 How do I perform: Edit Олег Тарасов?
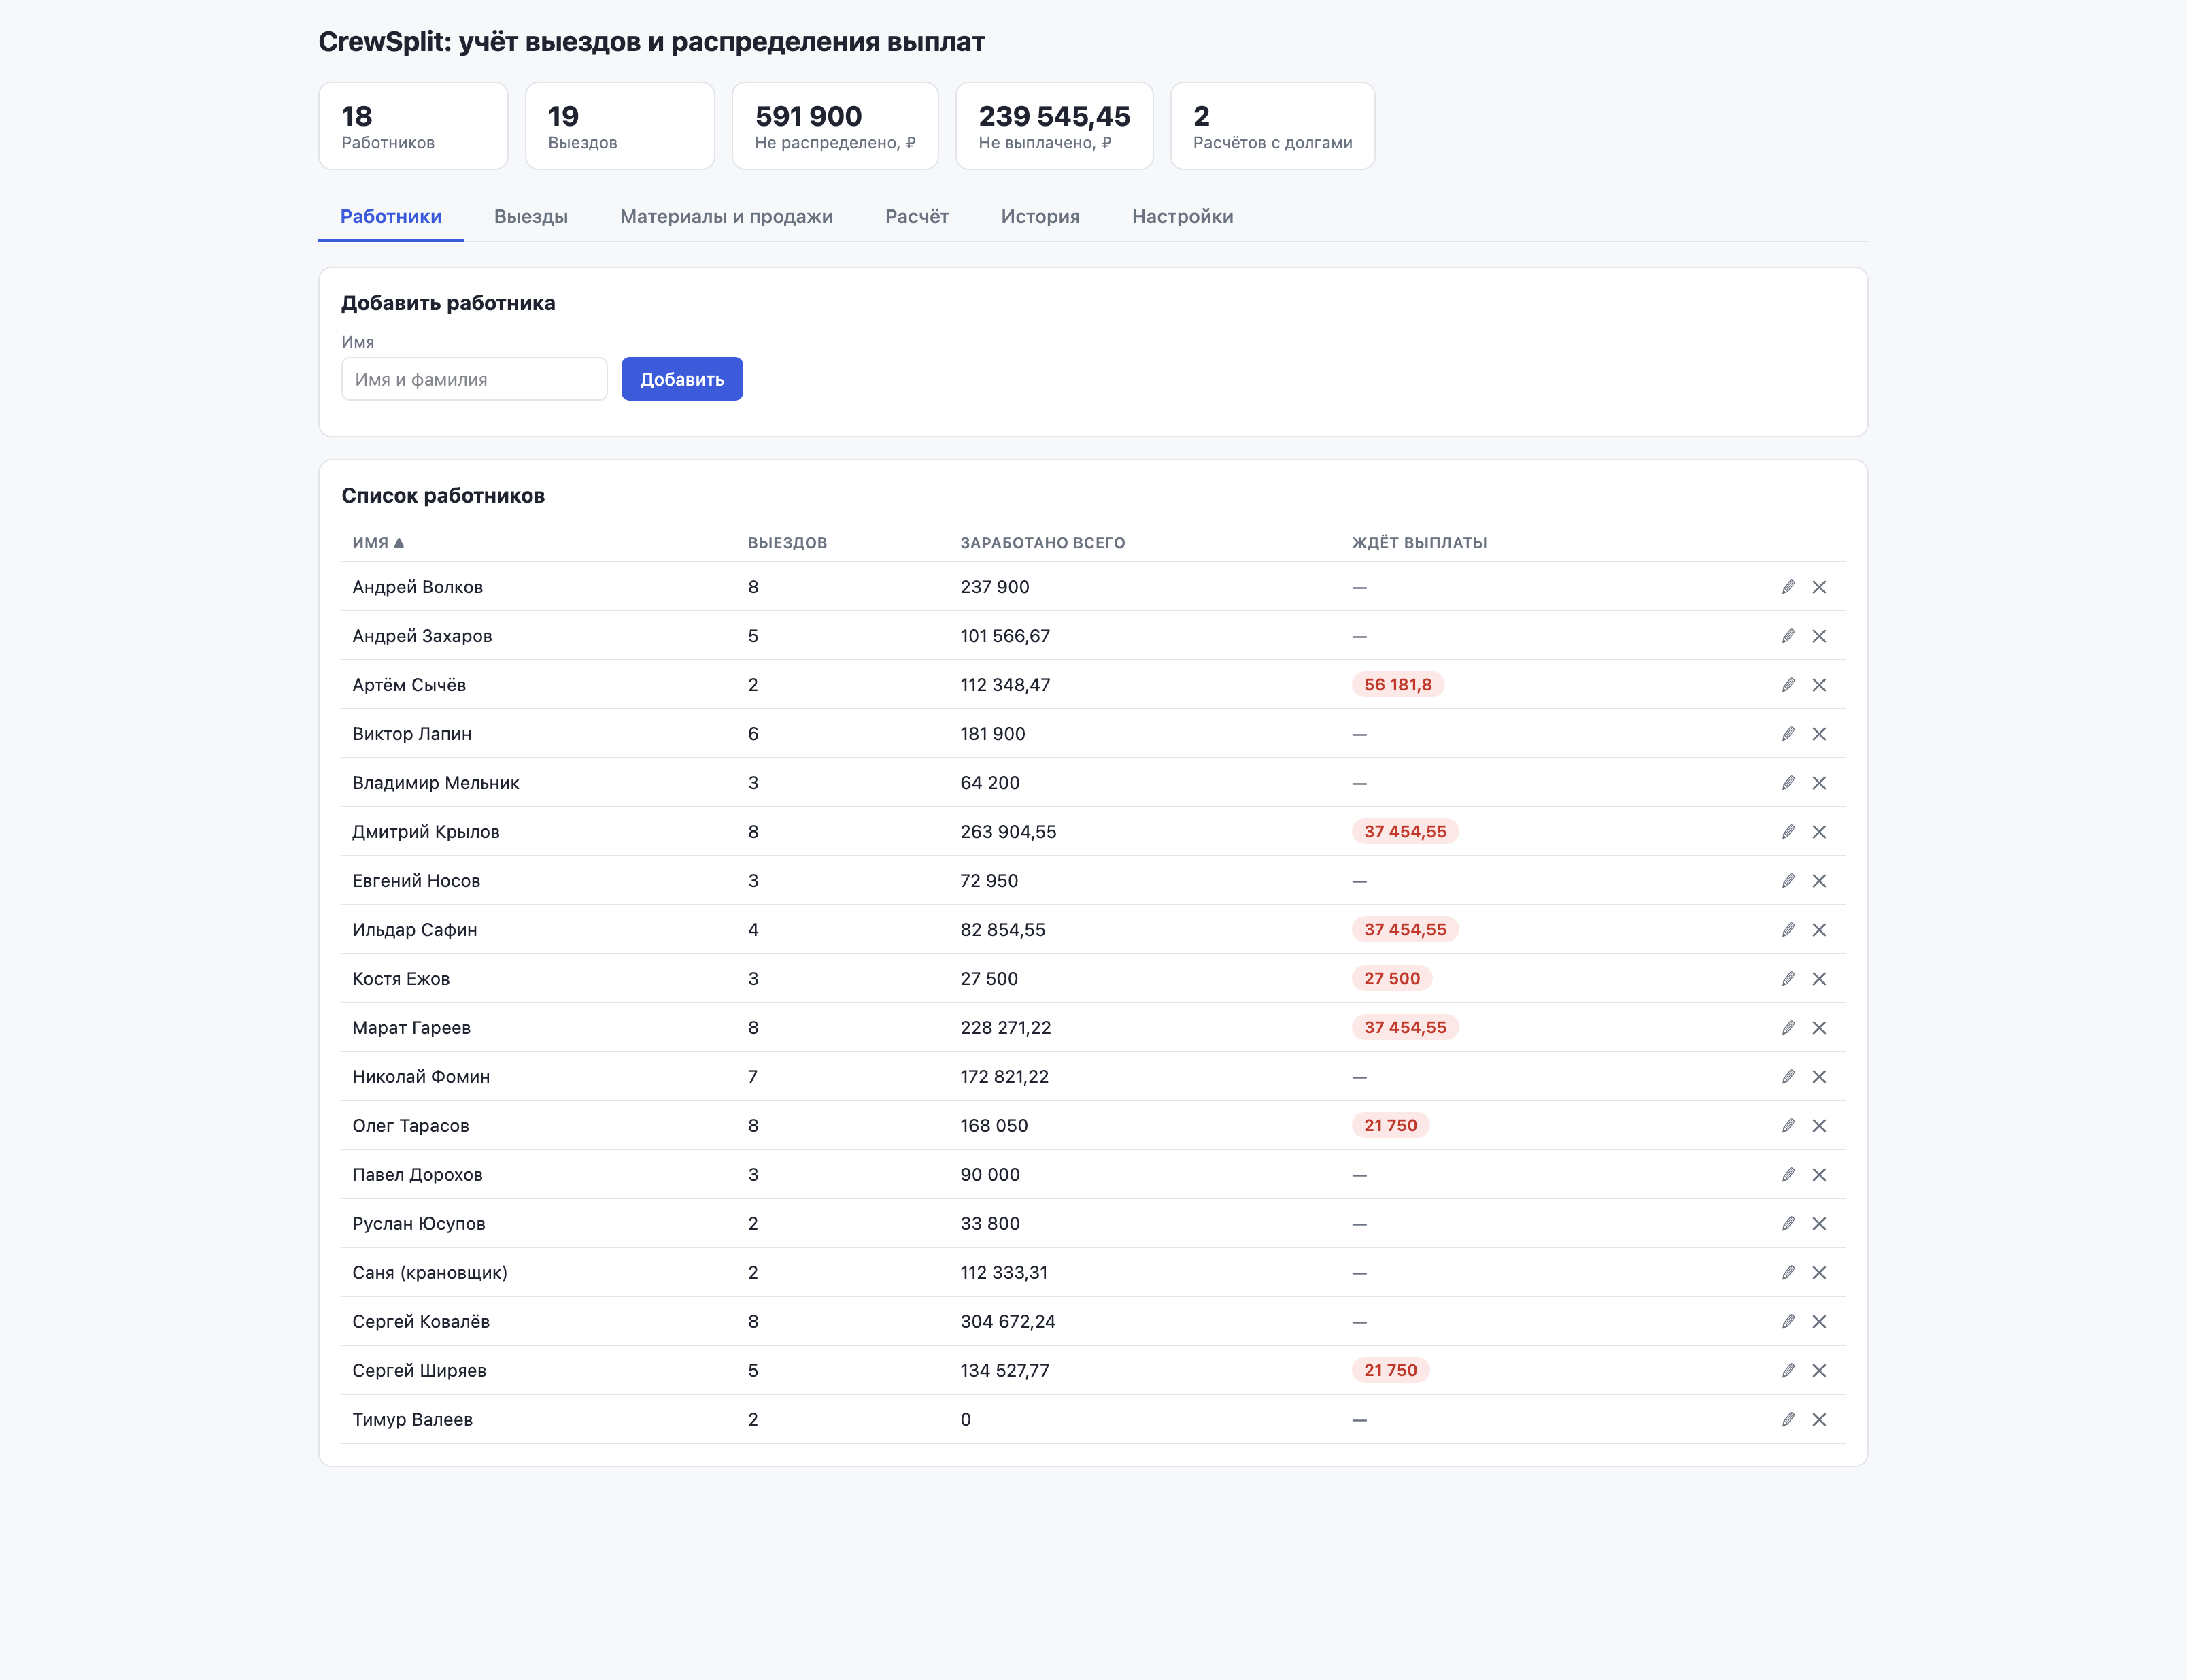tap(1788, 1126)
